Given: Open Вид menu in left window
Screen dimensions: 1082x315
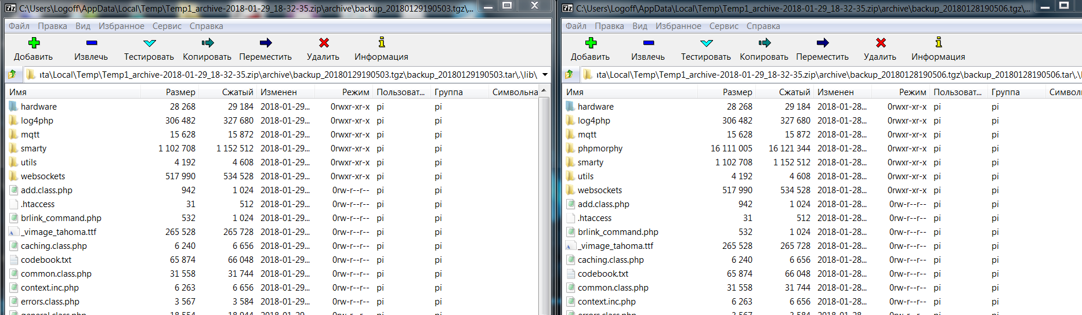Looking at the screenshot, I should 83,26.
